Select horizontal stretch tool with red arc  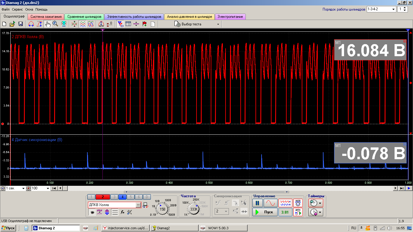click(31, 24)
